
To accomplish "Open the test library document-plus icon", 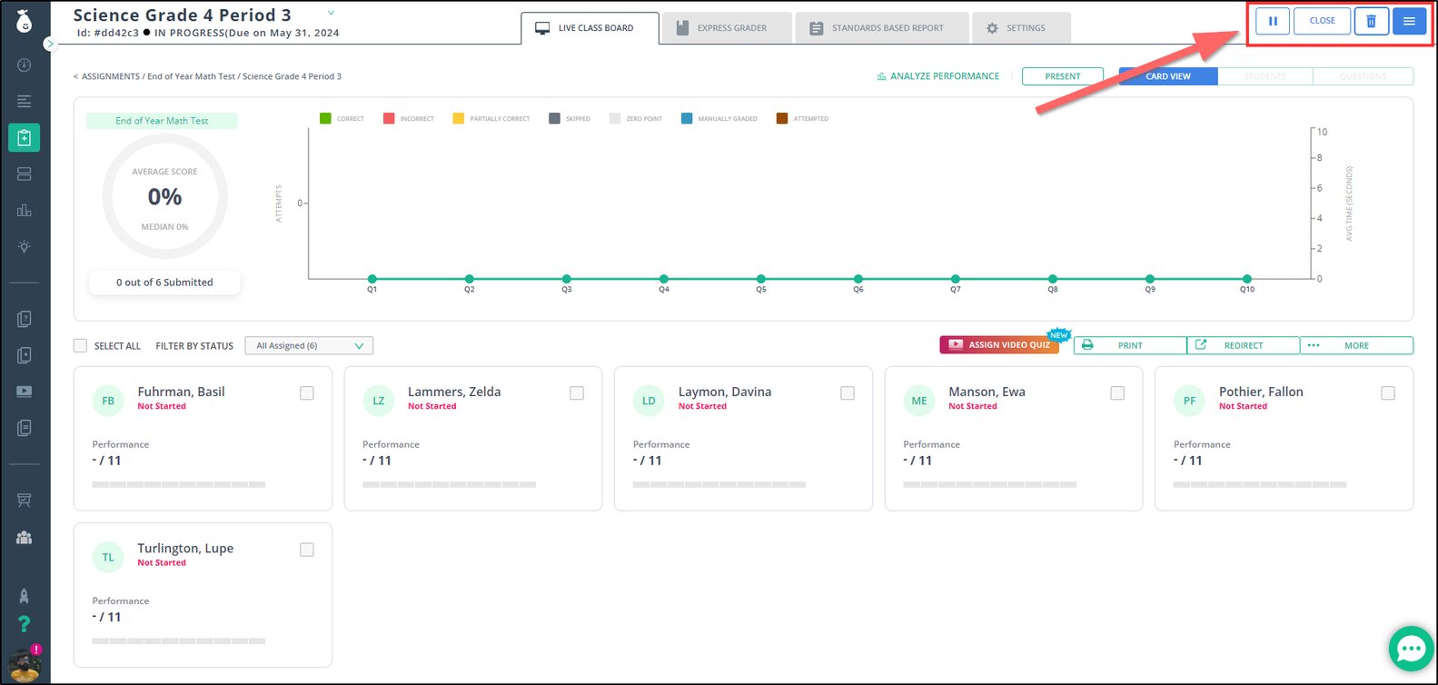I will [24, 355].
